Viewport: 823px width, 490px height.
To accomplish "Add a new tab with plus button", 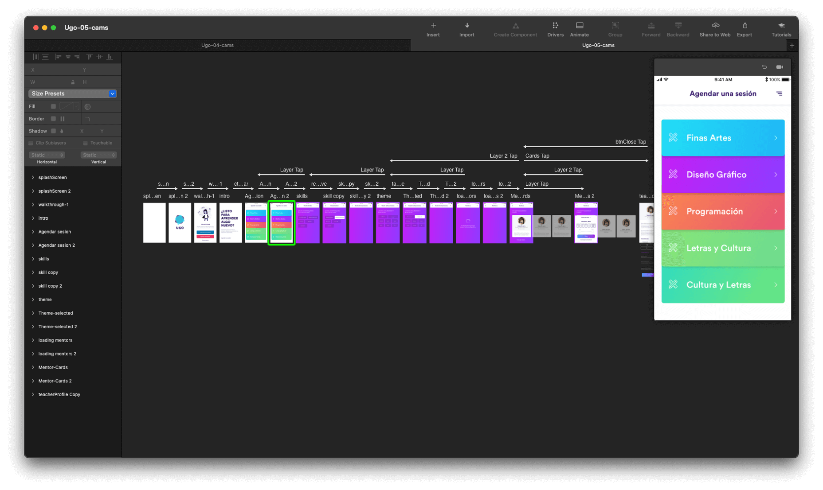I will click(792, 45).
